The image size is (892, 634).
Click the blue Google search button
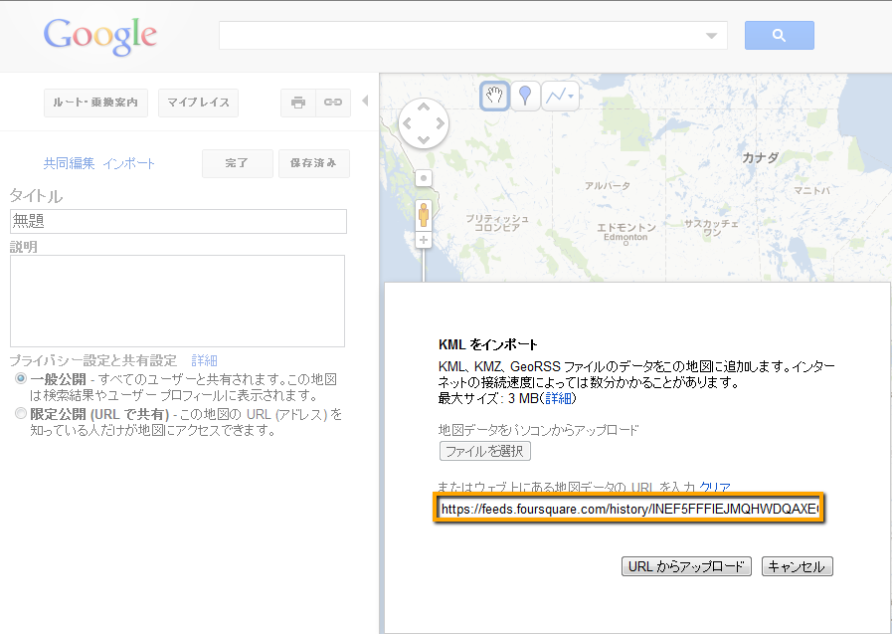(779, 36)
